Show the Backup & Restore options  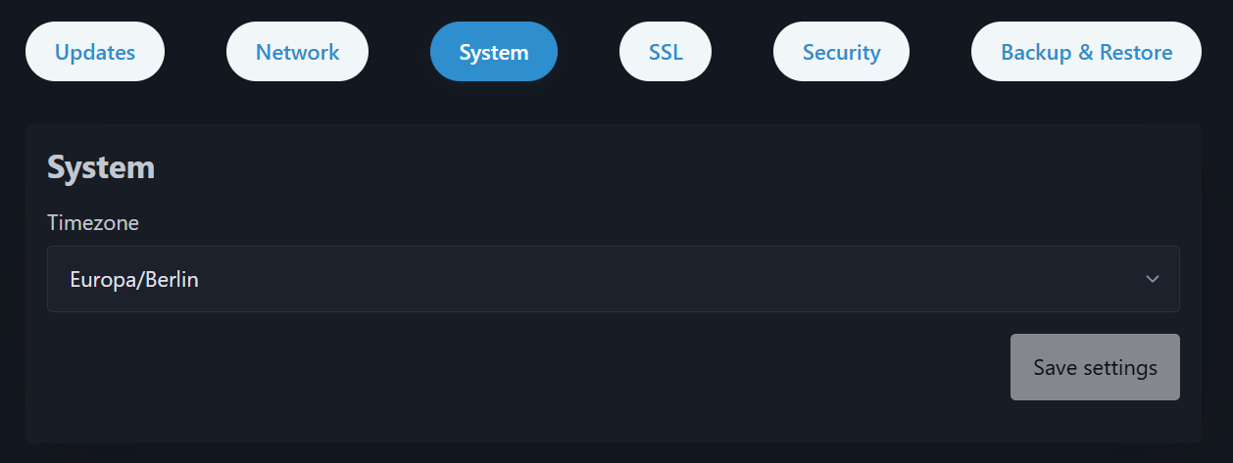coord(1086,52)
